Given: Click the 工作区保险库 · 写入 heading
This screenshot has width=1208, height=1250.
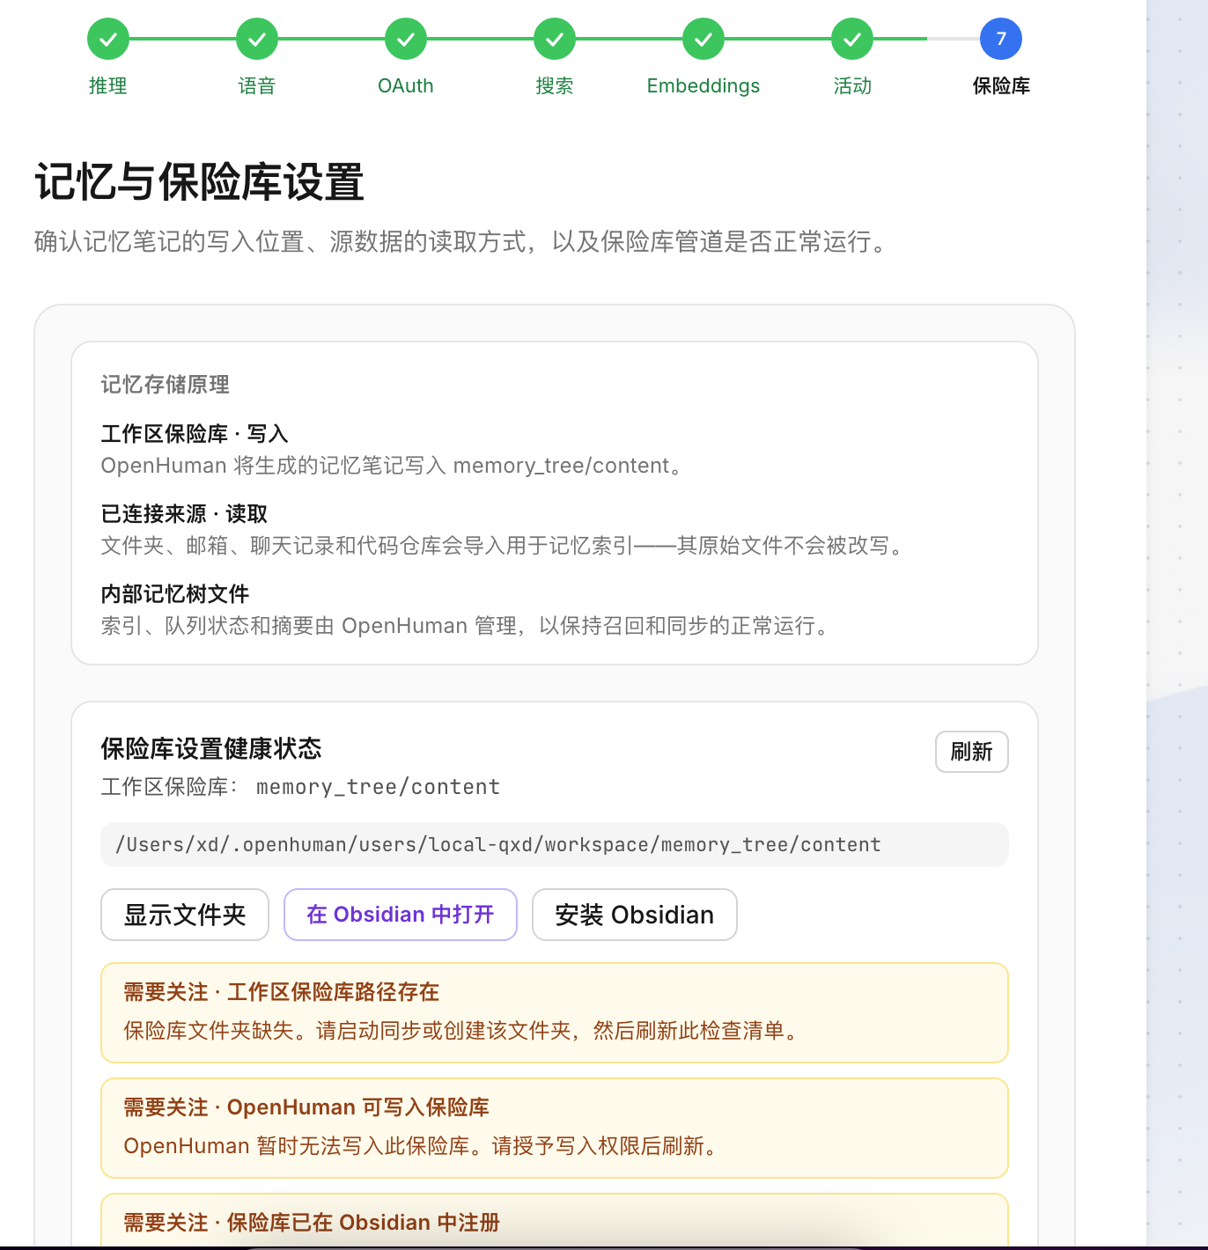Looking at the screenshot, I should [195, 433].
